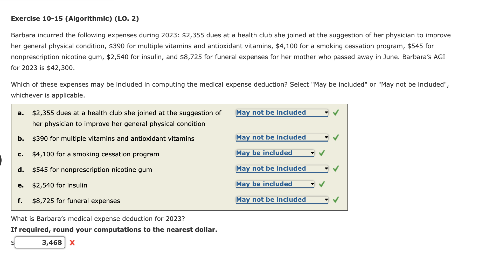Click the green checkmark next to funeral expenses answer

(336, 200)
